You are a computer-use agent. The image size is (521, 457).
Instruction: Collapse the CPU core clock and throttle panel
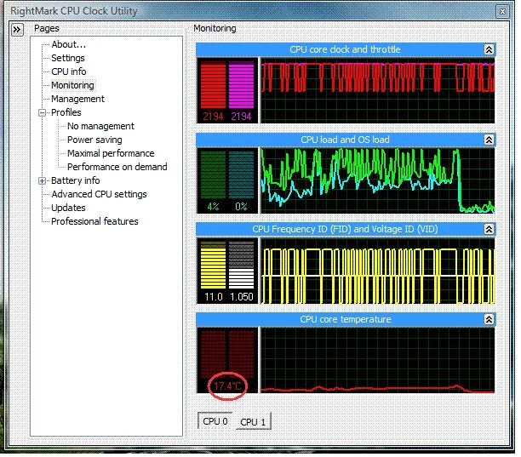[x=489, y=50]
